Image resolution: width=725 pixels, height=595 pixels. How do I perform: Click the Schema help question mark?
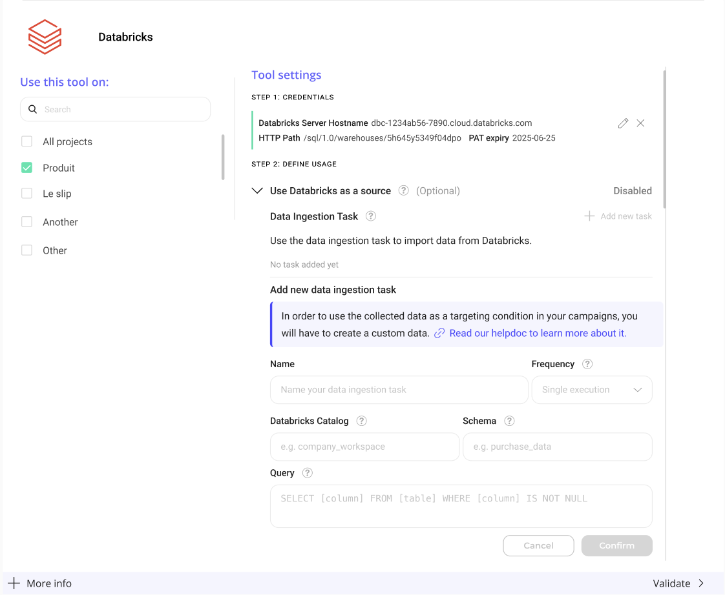[x=509, y=421]
